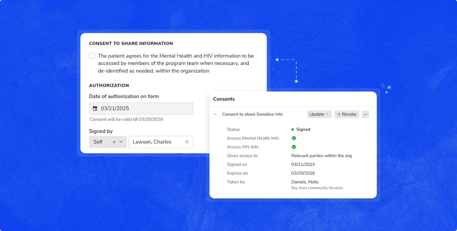Click the name Daniels, Molly
The image size is (457, 231).
tap(305, 182)
